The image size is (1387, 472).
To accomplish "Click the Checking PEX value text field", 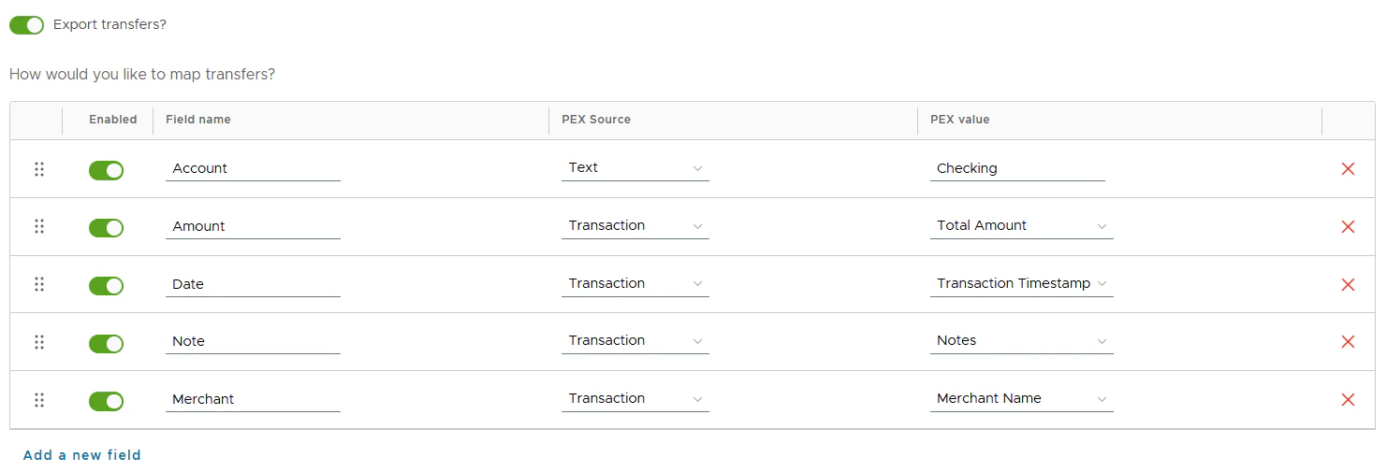I will click(x=1016, y=169).
